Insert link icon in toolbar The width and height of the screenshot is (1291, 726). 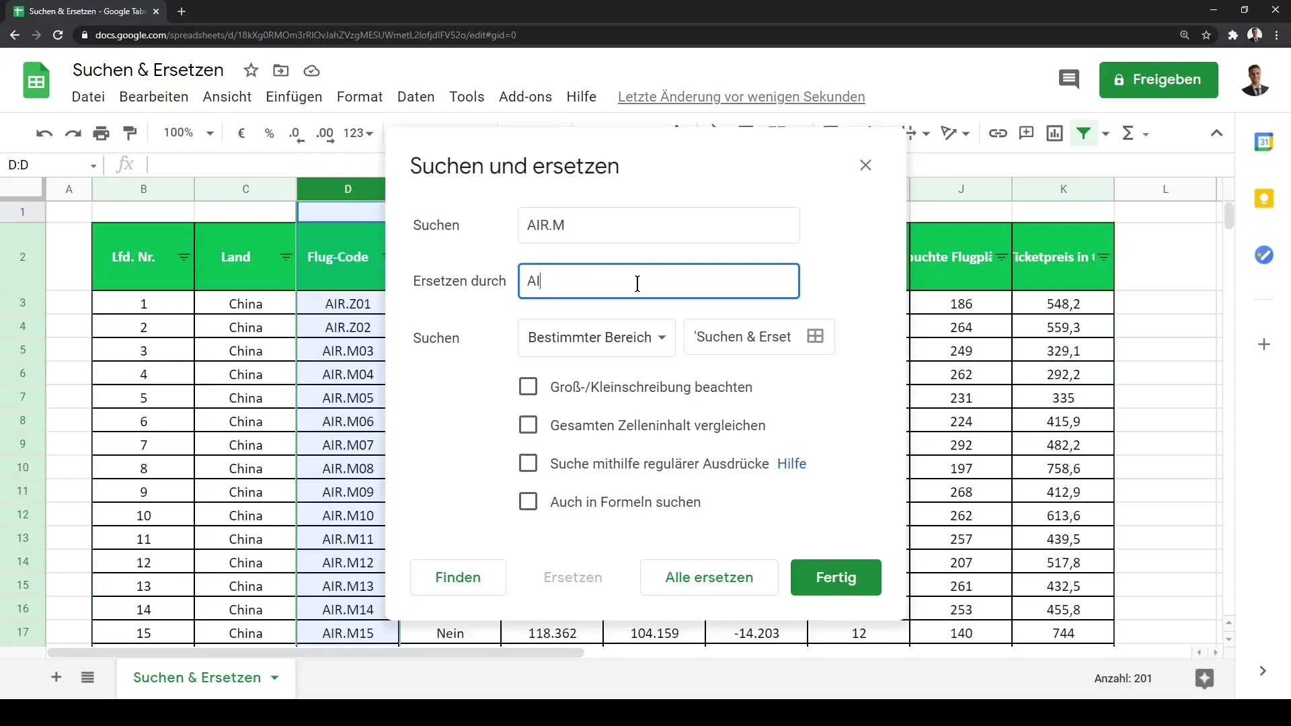998,133
